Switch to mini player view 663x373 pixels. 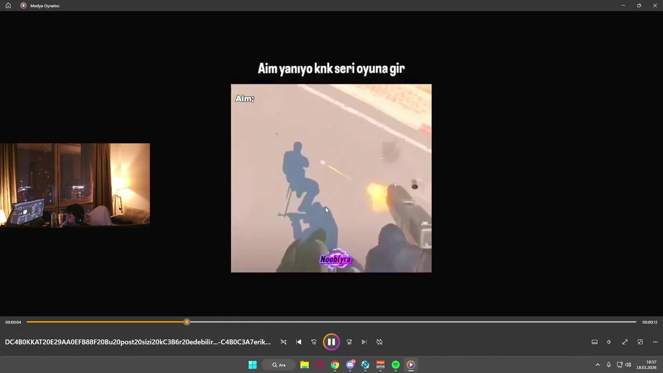pos(640,342)
